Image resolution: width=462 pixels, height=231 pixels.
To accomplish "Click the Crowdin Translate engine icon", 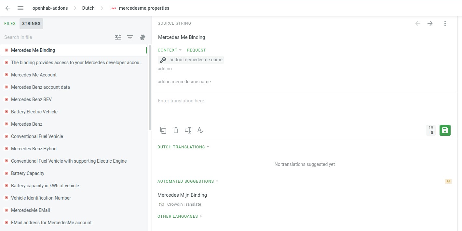I will (x=161, y=204).
